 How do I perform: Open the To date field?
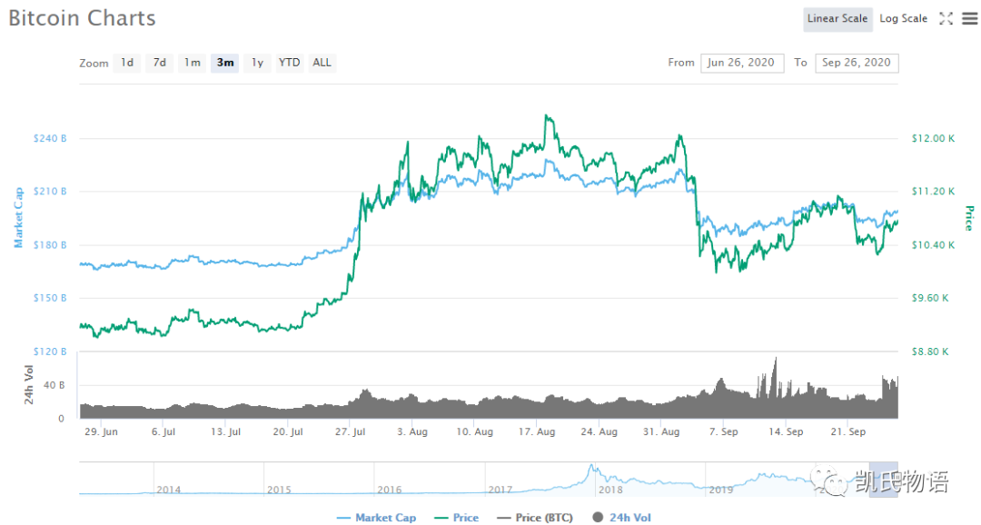pos(857,63)
